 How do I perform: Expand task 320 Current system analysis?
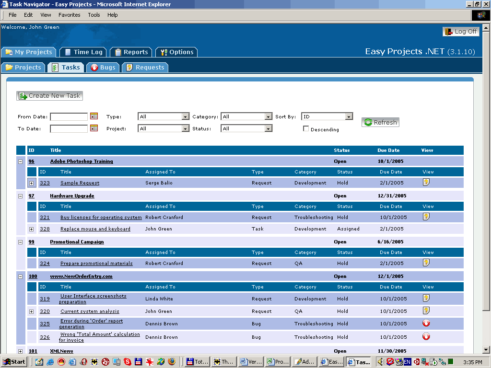click(31, 311)
